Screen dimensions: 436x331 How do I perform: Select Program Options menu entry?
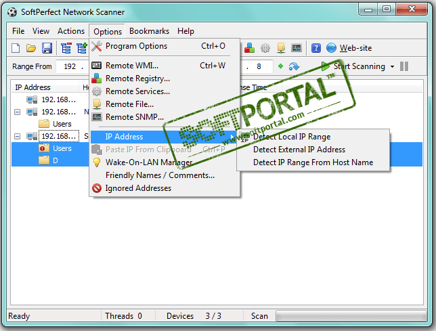[165, 46]
